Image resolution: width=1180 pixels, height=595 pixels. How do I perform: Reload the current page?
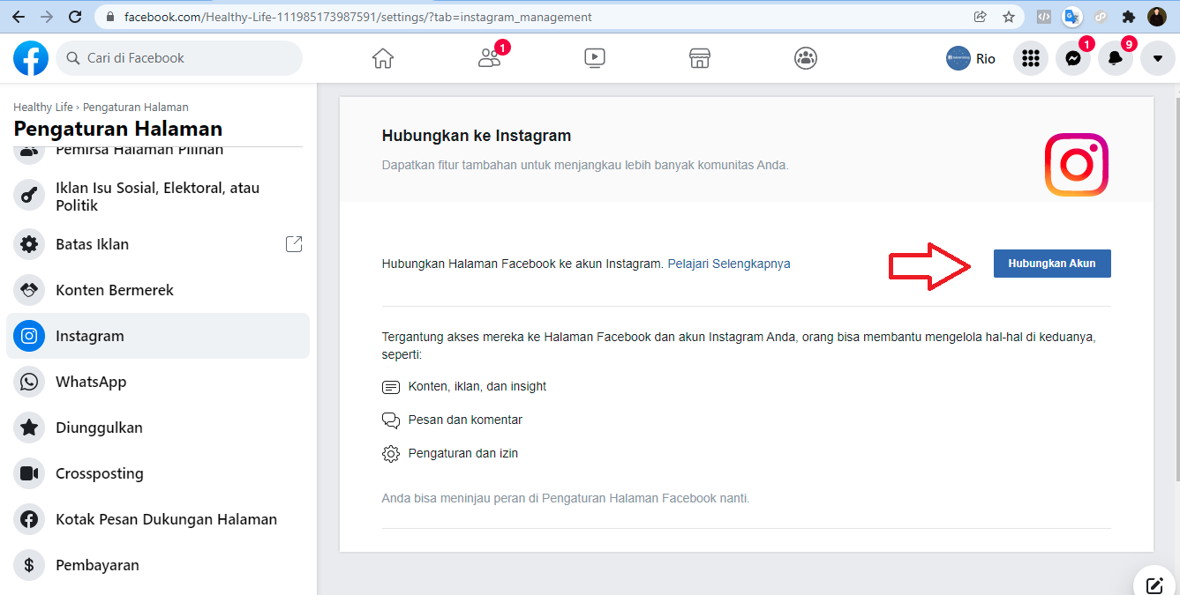[x=75, y=16]
